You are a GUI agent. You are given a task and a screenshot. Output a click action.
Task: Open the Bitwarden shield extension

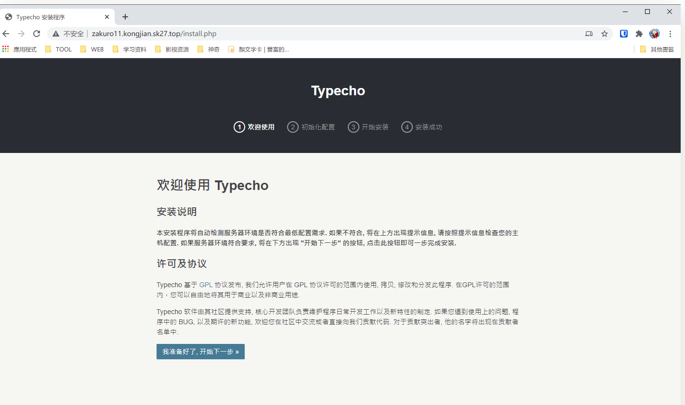(x=624, y=34)
